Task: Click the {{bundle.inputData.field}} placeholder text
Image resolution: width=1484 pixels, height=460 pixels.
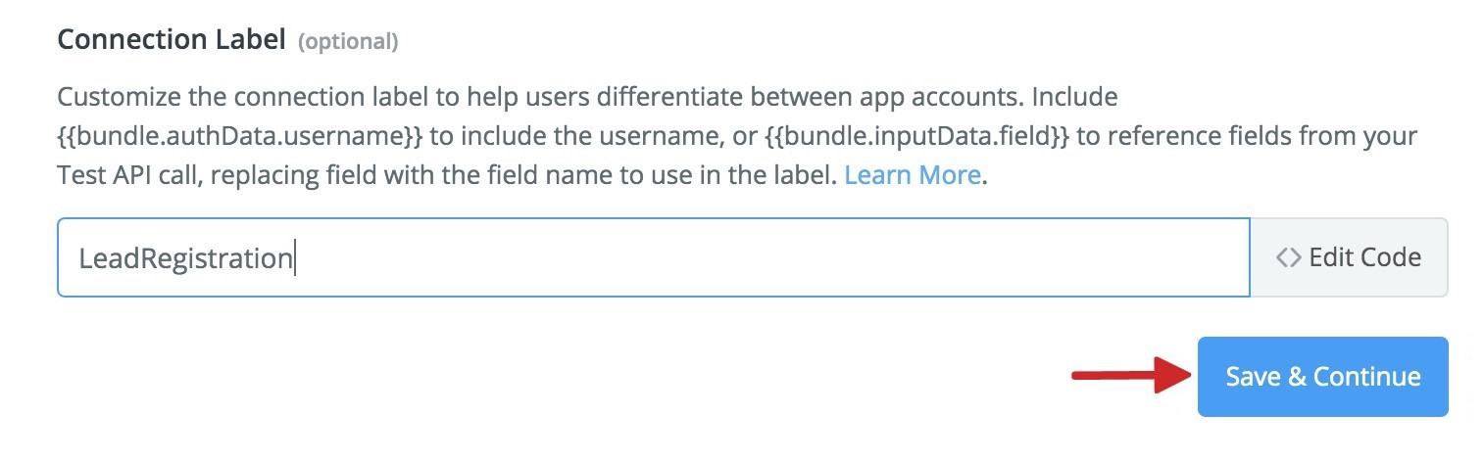Action: point(915,136)
